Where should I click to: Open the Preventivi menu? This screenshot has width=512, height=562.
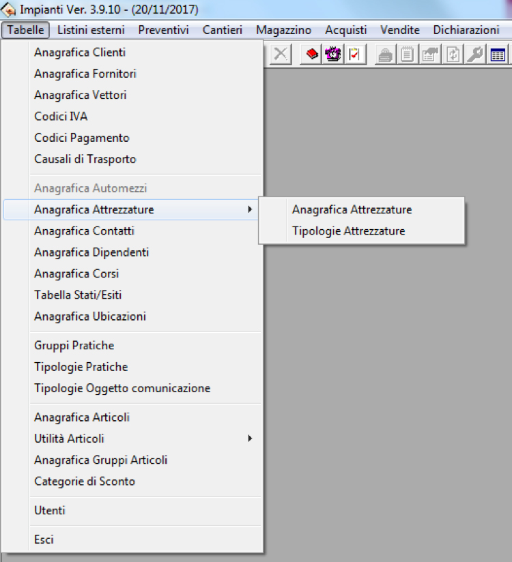click(163, 30)
